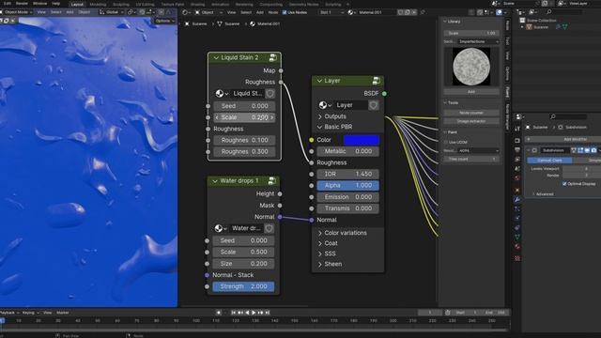Click the IOR value field
Screen dimensions: 601x338
(x=348, y=174)
